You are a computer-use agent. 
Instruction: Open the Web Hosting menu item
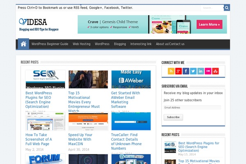[x=82, y=44]
